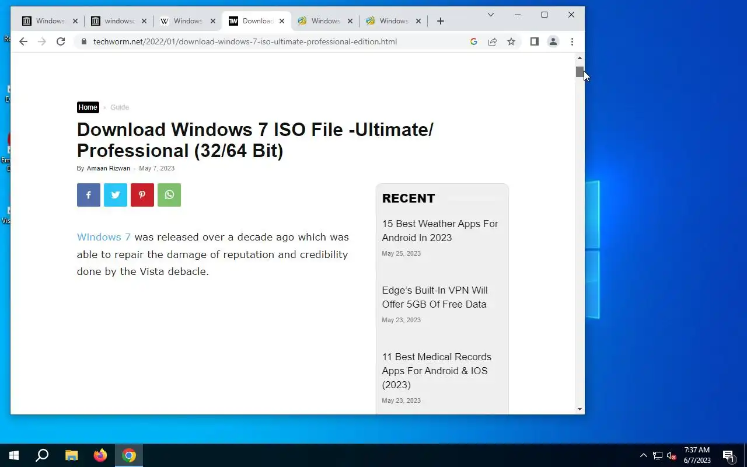The height and width of the screenshot is (467, 747).
Task: Click the article headline text
Action: coord(255,140)
